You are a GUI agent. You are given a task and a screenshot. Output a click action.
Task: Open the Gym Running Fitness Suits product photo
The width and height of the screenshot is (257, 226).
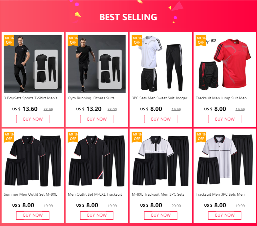pos(97,64)
